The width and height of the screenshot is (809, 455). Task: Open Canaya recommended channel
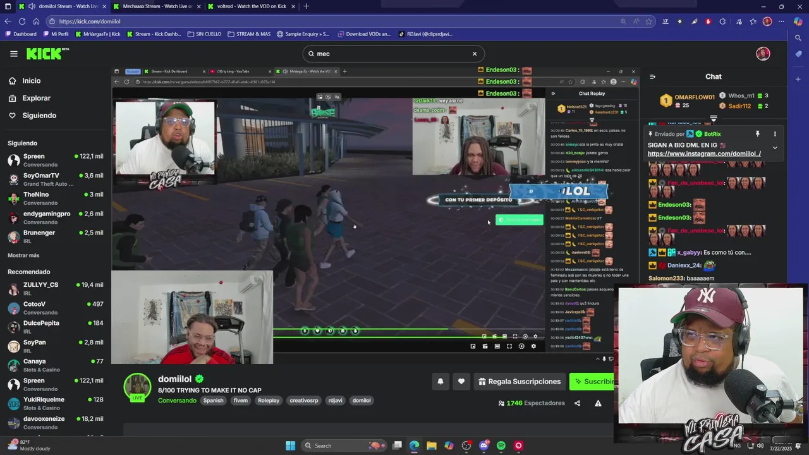click(x=56, y=365)
